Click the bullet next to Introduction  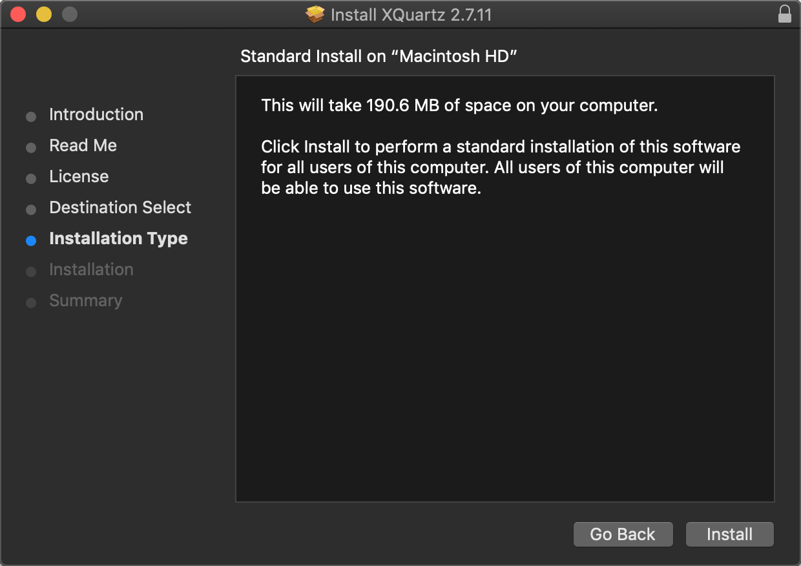pos(31,117)
